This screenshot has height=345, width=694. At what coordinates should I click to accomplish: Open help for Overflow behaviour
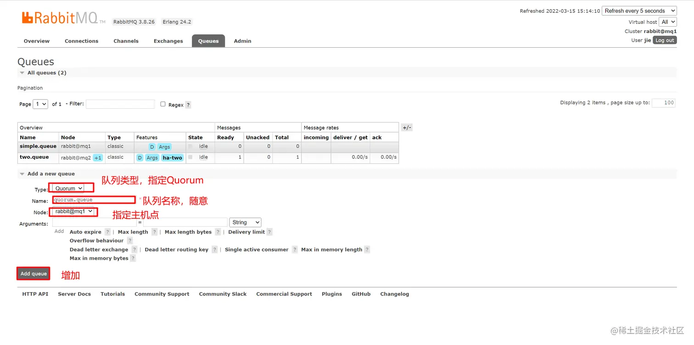coord(130,241)
